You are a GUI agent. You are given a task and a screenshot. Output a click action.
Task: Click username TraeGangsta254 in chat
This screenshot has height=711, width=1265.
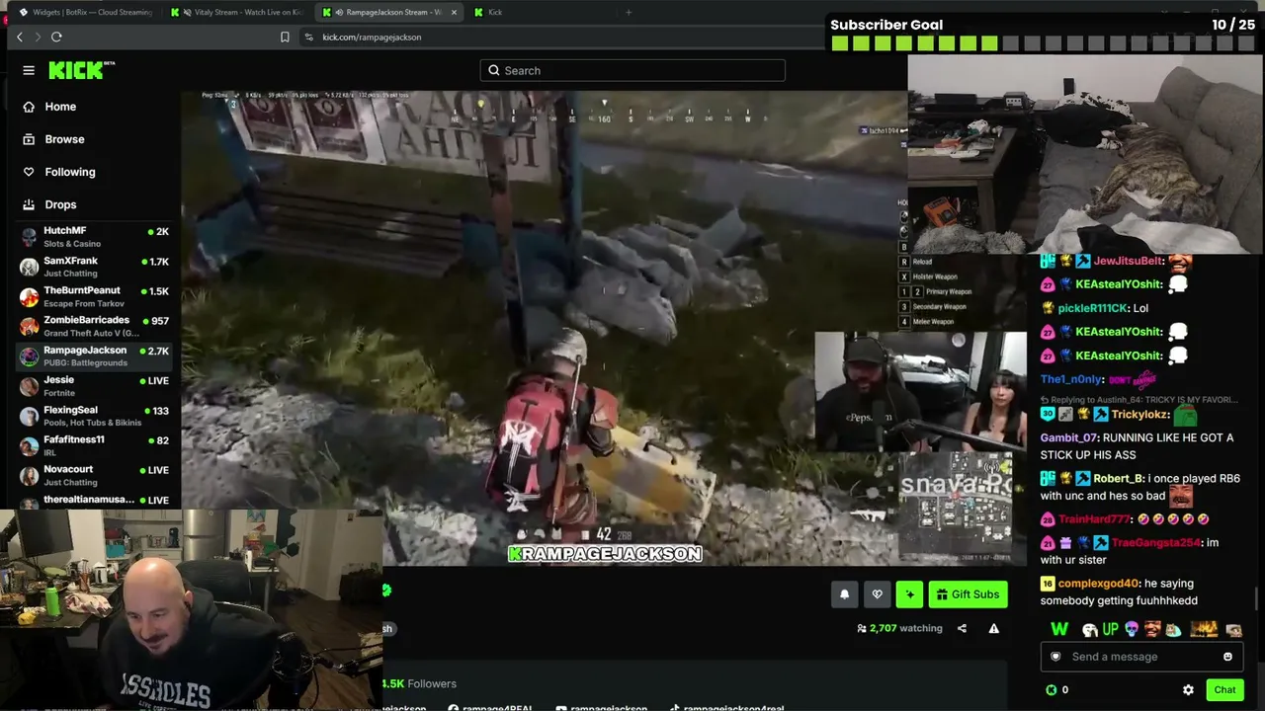pos(1156,543)
